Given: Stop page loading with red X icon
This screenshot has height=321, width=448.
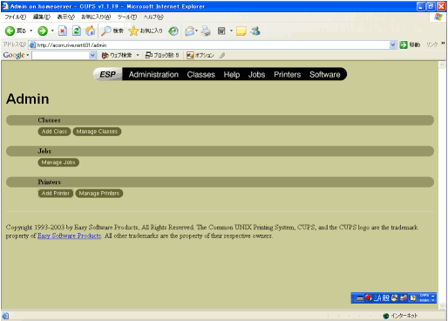Looking at the screenshot, I should [x=63, y=31].
